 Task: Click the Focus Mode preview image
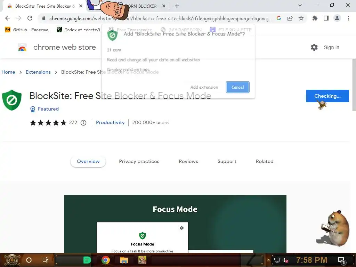[x=175, y=224]
